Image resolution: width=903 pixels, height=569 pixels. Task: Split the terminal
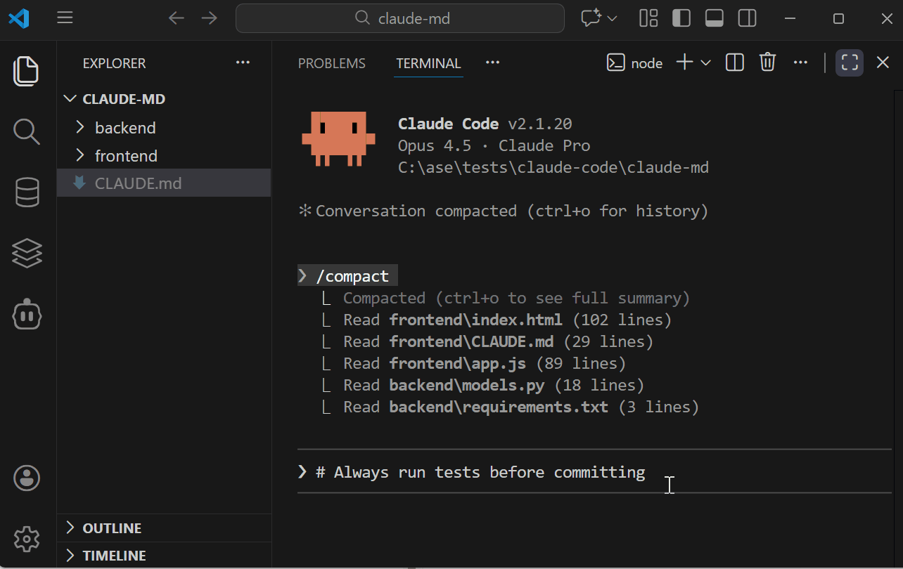coord(735,63)
